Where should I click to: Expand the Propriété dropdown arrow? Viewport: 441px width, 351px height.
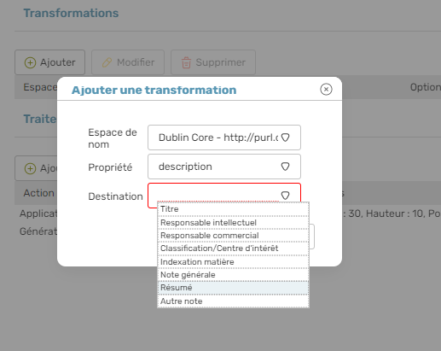point(285,167)
